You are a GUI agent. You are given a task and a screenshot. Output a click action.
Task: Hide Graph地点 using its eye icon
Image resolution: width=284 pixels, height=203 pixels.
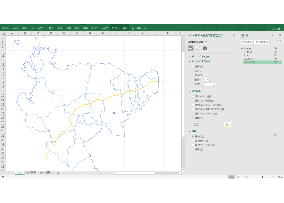[x=275, y=62]
